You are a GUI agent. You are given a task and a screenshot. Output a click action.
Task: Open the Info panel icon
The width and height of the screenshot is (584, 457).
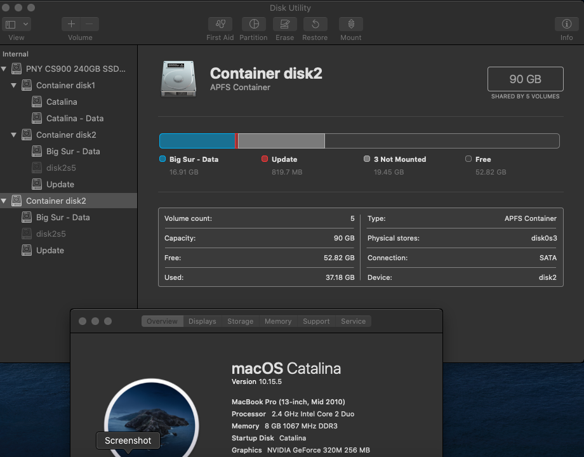tap(566, 24)
